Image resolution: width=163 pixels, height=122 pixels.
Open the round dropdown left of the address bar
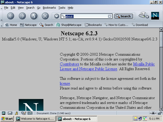(57, 16)
